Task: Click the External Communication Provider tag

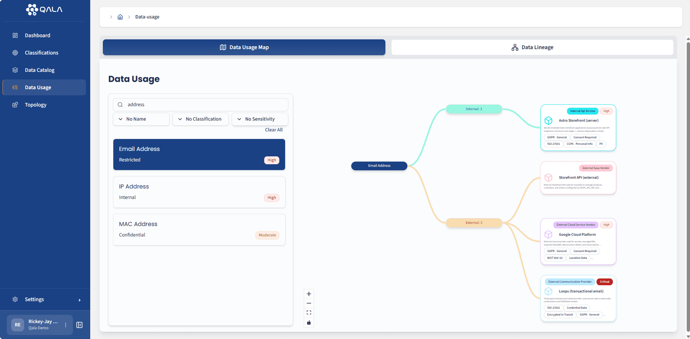Action: click(570, 282)
